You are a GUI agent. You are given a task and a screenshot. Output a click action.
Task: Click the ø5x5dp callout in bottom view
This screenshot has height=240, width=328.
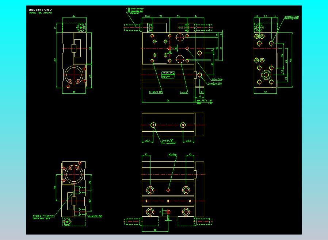pyautogui.click(x=173, y=155)
